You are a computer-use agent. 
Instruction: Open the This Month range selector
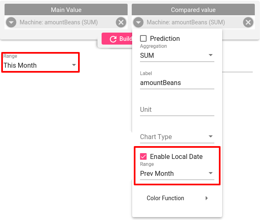pyautogui.click(x=40, y=65)
